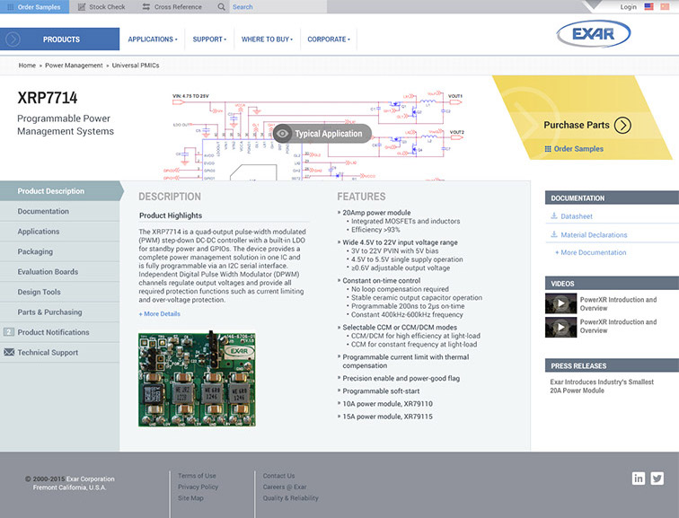This screenshot has height=518, width=679.
Task: Click the More Details link
Action: pos(159,314)
